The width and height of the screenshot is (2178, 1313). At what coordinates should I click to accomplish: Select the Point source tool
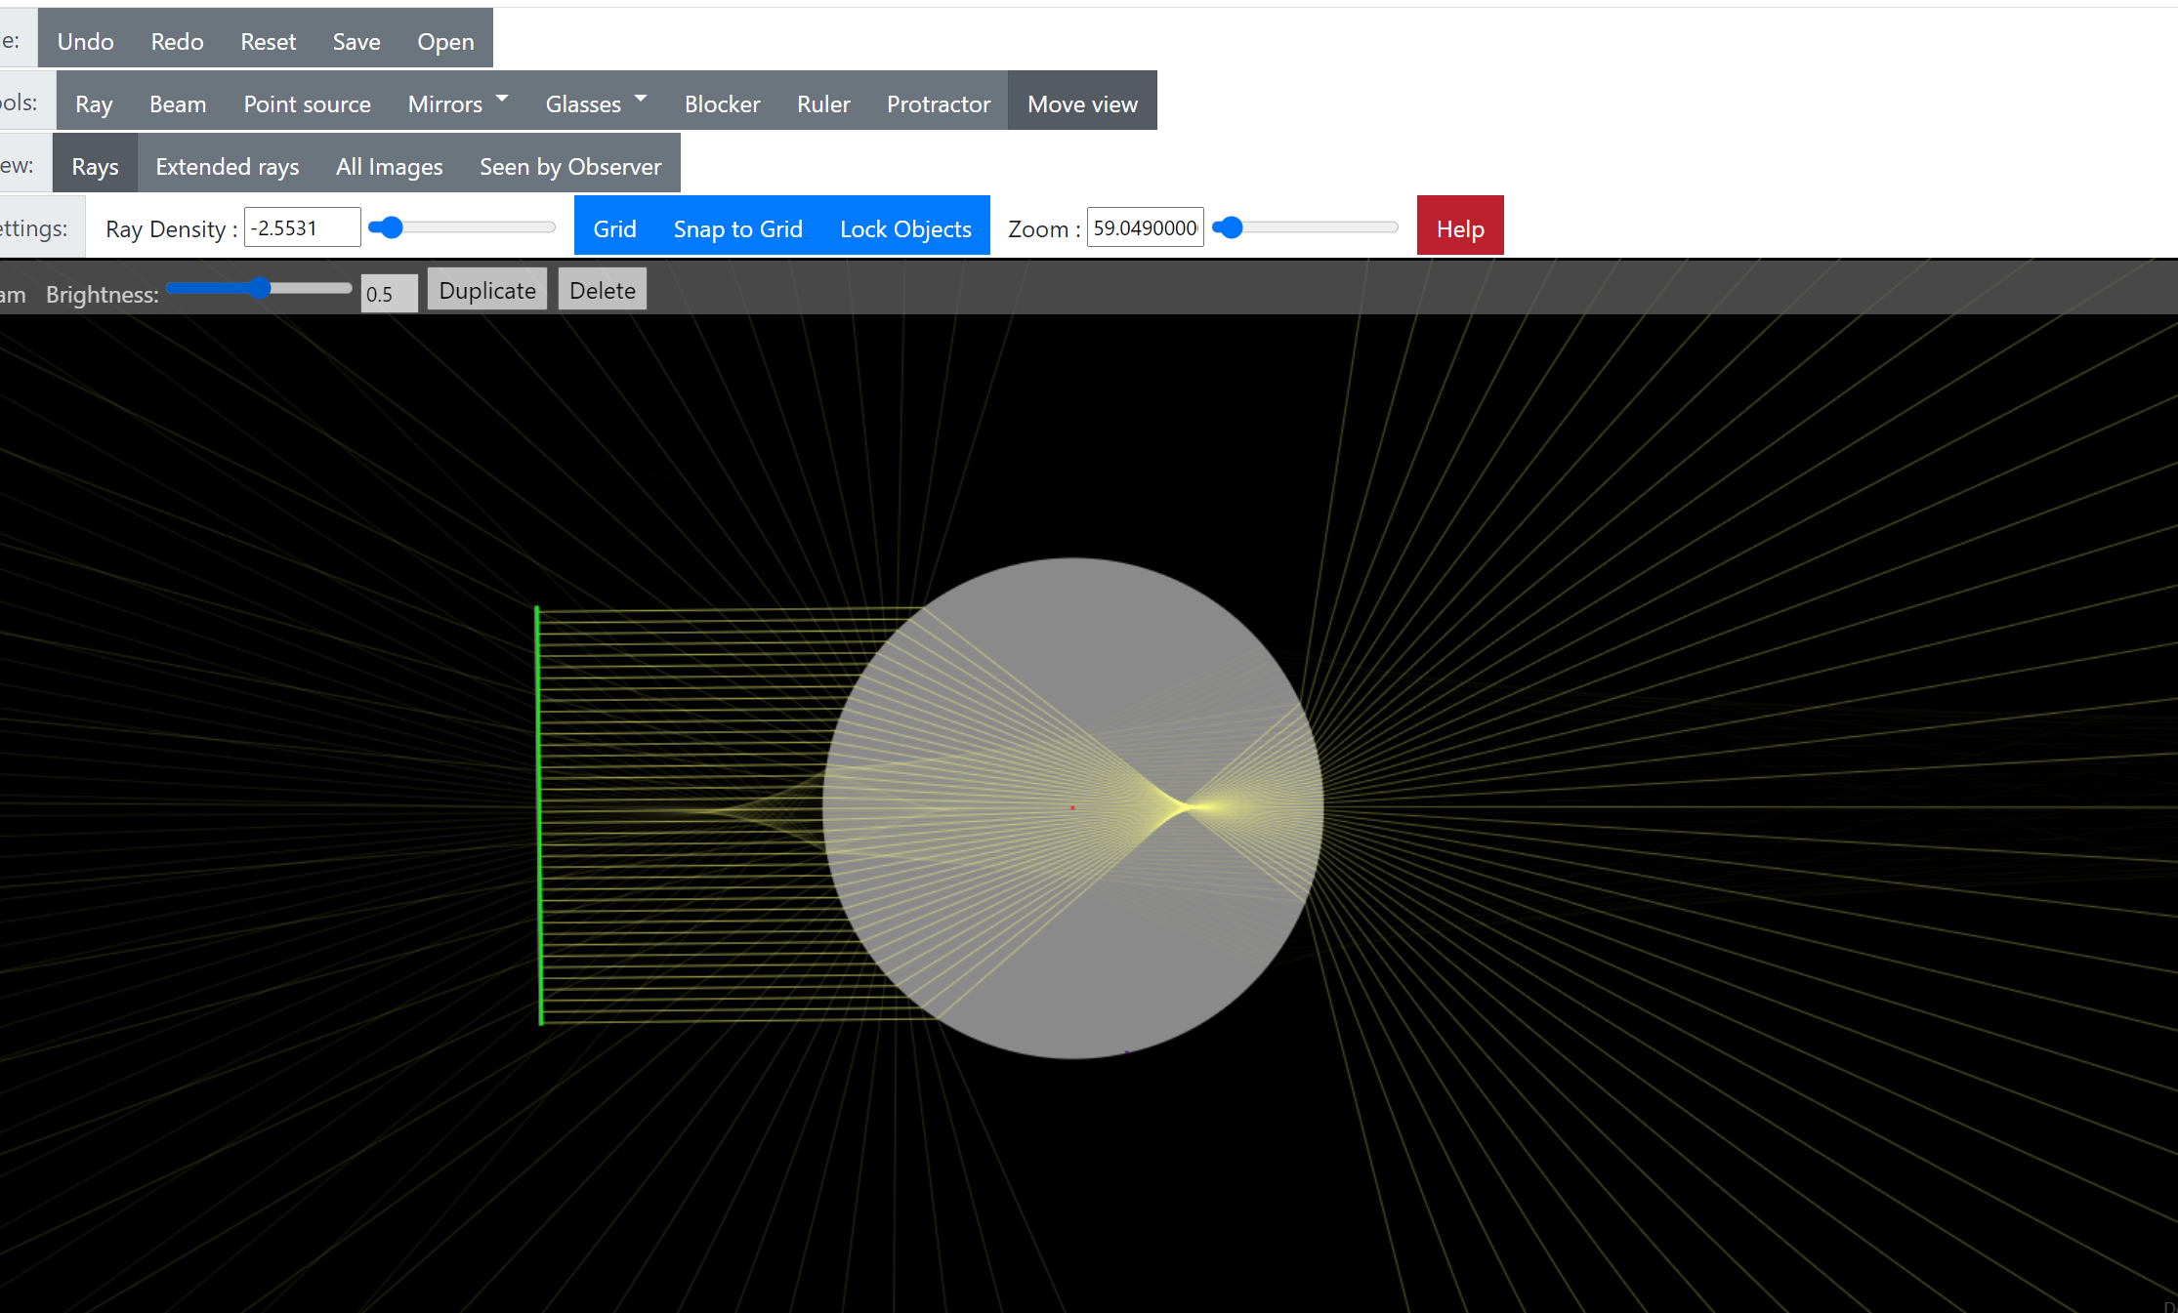tap(307, 103)
